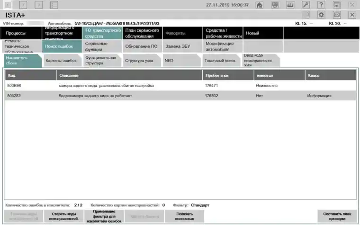Click the grayed Удалить фильтр button
Image resolution: width=360 pixels, height=225 pixels.
pyautogui.click(x=144, y=216)
